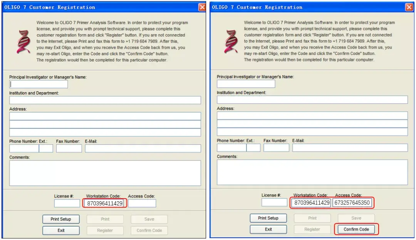Click Access Code 673257645350 in right window
Screen dimensions: 416x240
coord(352,203)
